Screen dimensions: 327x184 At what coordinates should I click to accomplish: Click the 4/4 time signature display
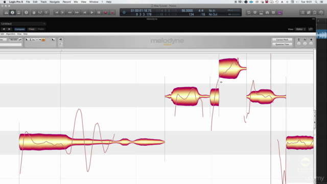[201, 11]
